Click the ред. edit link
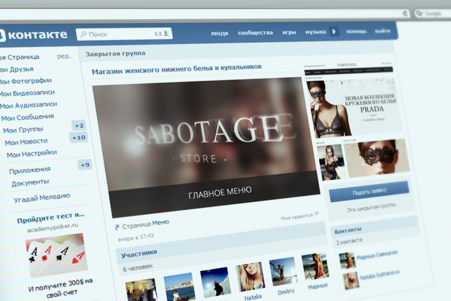 64,56
